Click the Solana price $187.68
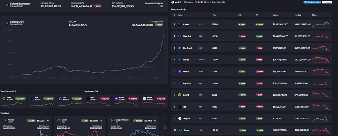 coord(215,24)
